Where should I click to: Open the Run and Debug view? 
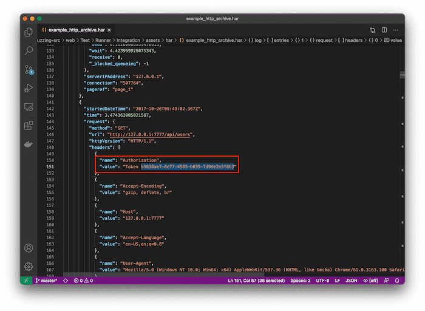point(29,88)
